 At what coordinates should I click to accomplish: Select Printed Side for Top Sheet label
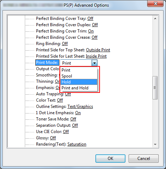click(60, 50)
